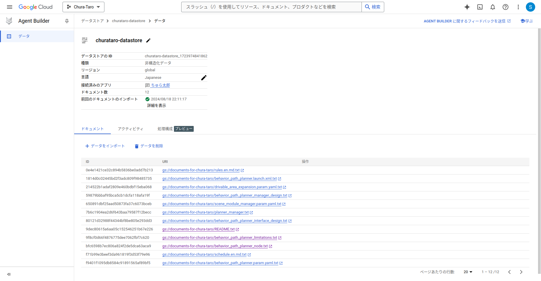Open external link icon for README.txt
The width and height of the screenshot is (541, 281).
[x=237, y=230]
